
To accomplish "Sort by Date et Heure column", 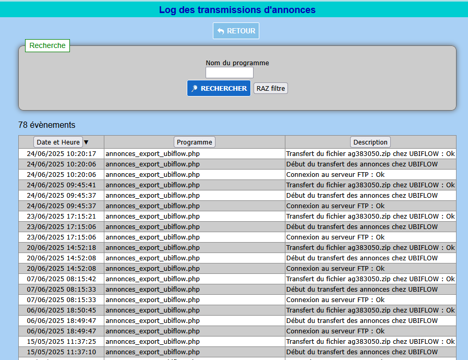I will (58, 142).
